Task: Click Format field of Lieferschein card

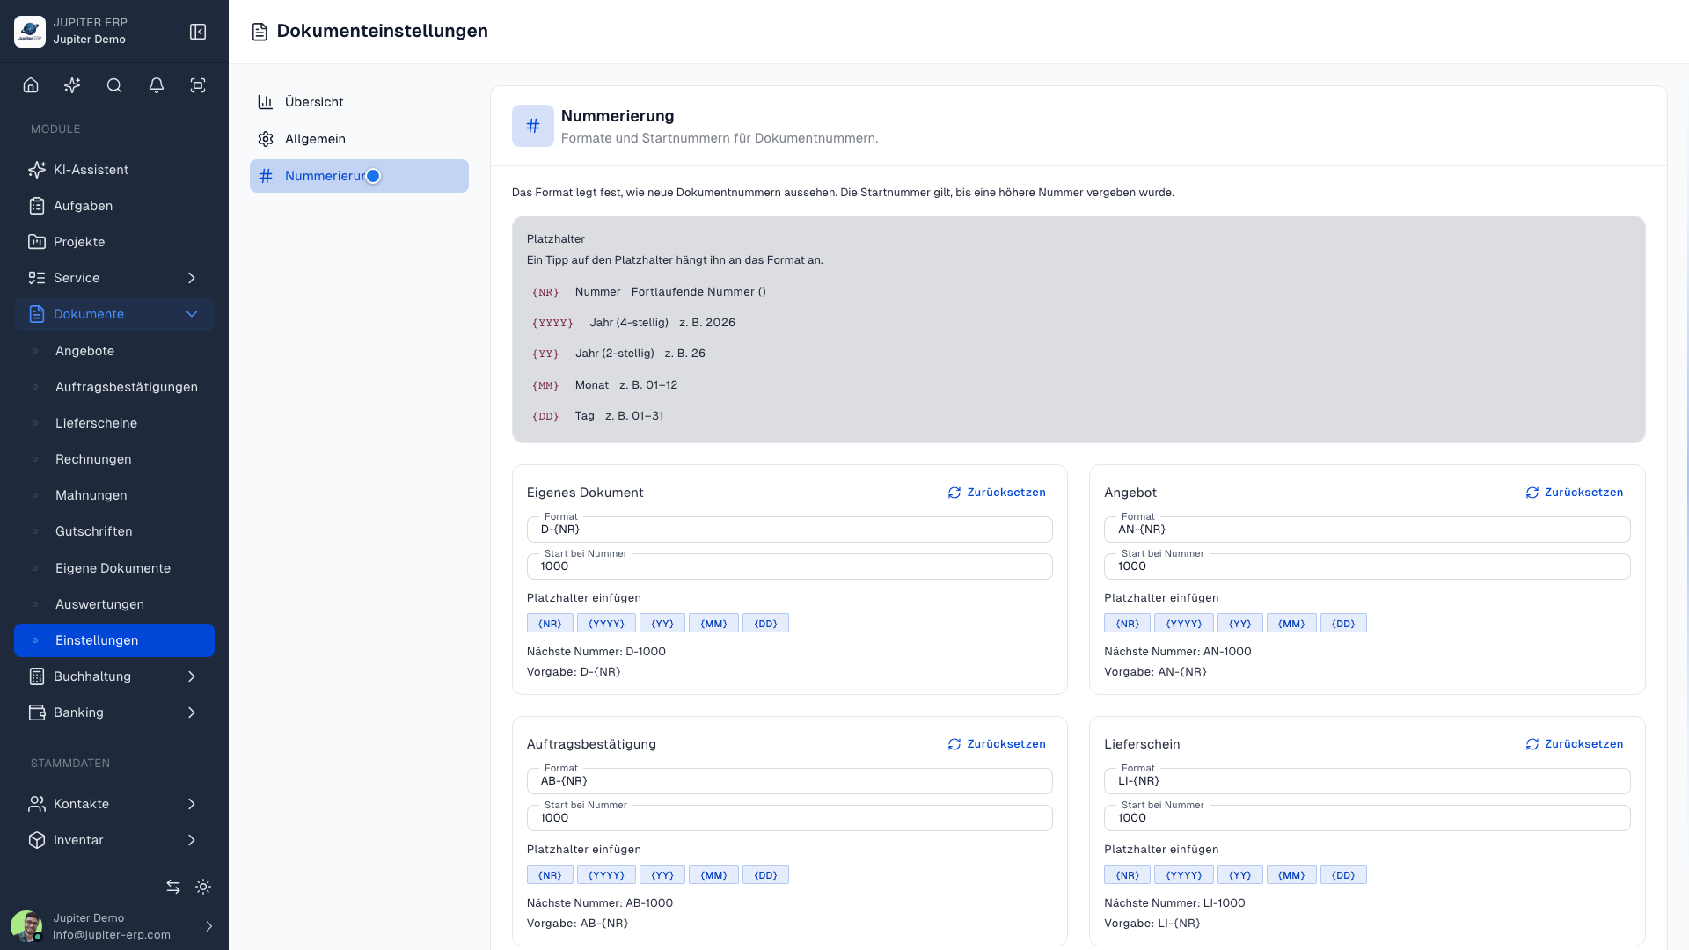Action: tap(1367, 781)
